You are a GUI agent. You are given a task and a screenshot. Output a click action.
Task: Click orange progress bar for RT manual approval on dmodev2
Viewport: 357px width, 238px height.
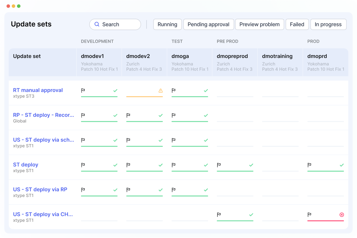point(145,97)
